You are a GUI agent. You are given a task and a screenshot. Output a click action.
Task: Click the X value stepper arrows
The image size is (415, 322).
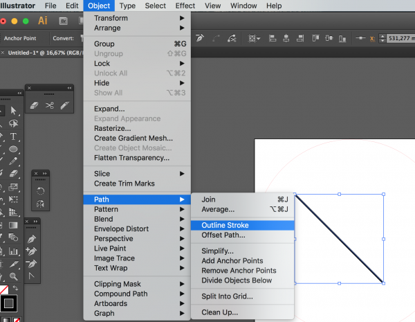(x=382, y=38)
